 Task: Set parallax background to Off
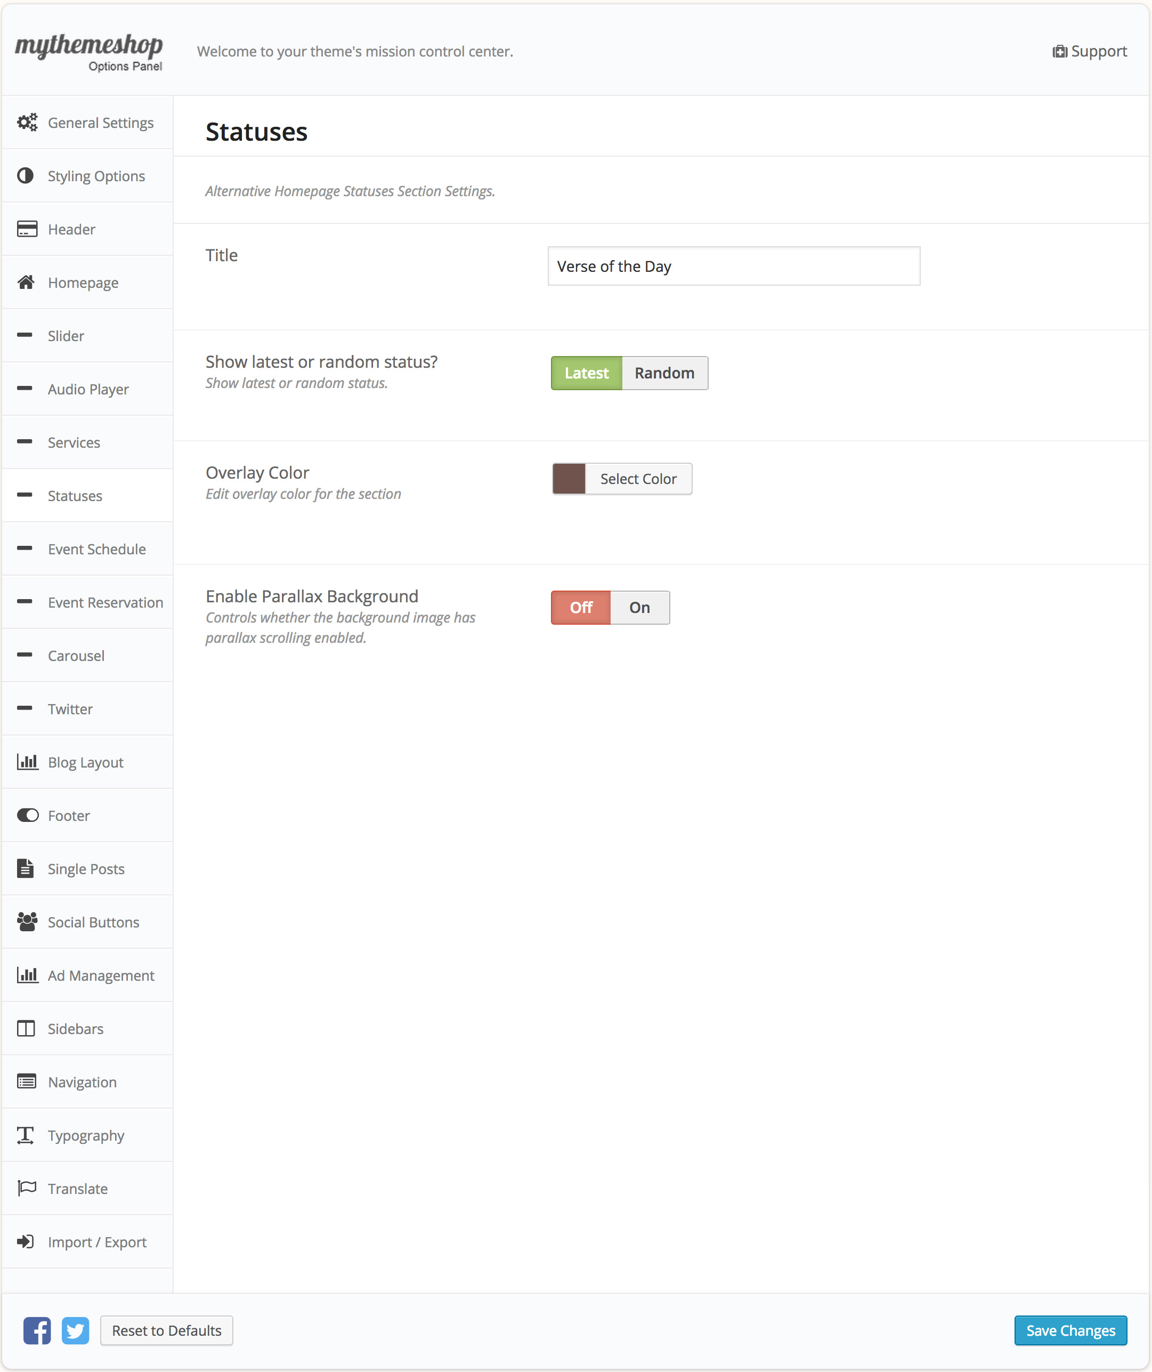581,608
